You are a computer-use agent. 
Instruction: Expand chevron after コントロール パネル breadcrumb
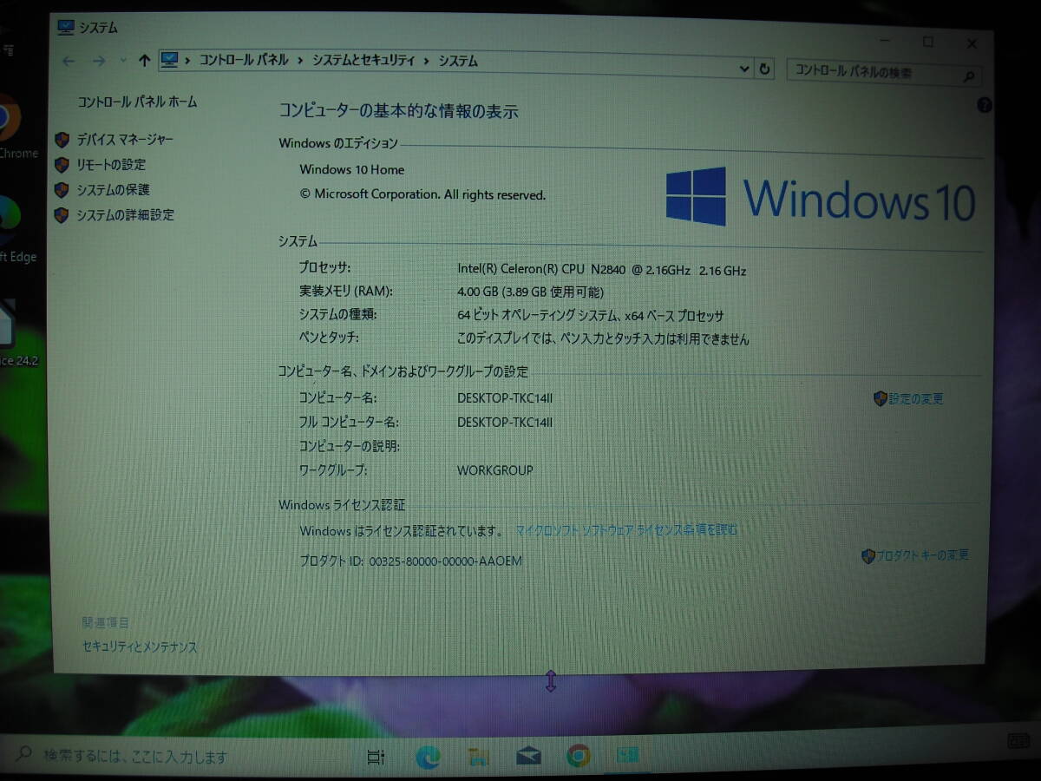tap(300, 61)
